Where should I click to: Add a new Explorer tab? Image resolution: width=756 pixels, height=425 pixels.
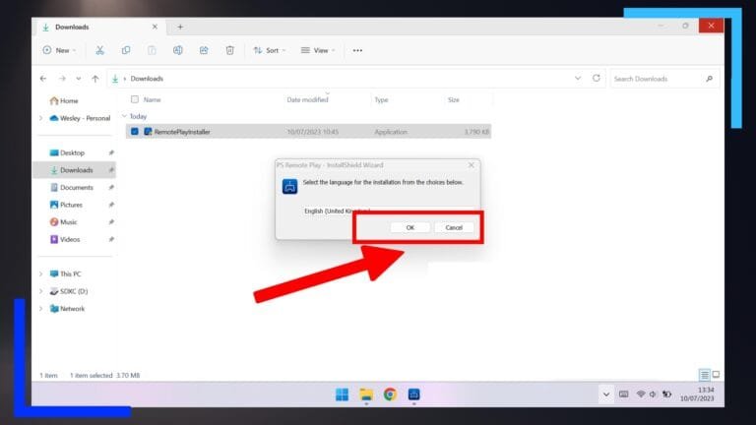click(180, 27)
